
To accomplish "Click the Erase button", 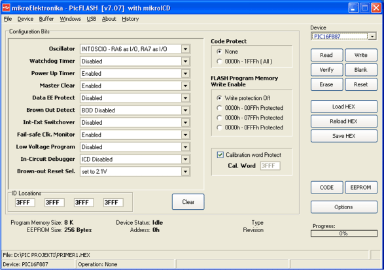I will coord(326,84).
